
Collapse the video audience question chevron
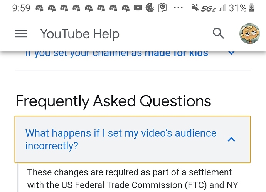tap(231, 139)
